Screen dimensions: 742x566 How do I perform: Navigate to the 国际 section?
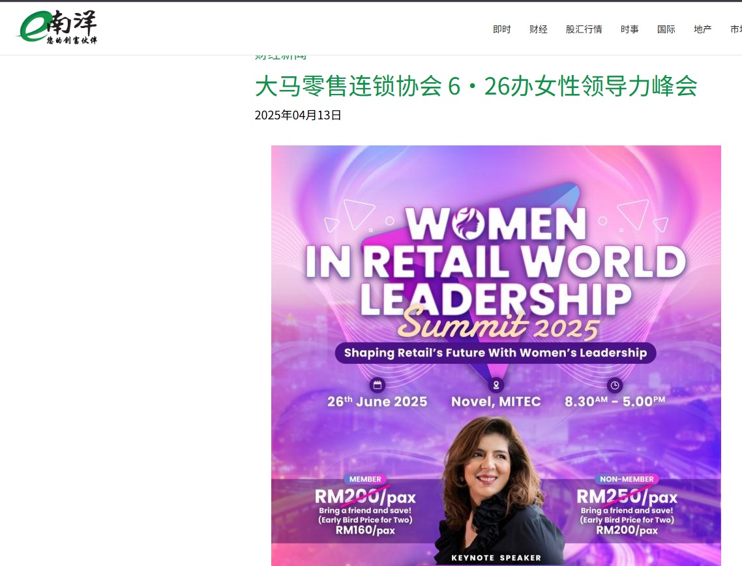[x=666, y=29]
